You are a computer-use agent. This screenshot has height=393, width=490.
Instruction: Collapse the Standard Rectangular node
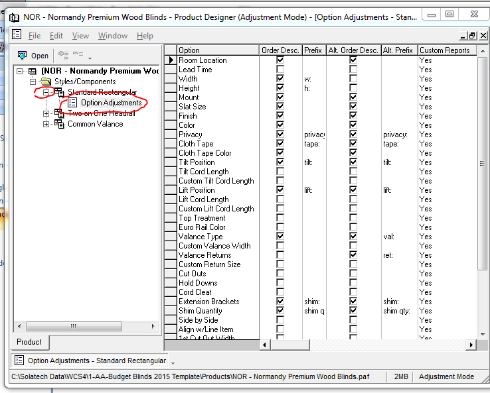[46, 92]
